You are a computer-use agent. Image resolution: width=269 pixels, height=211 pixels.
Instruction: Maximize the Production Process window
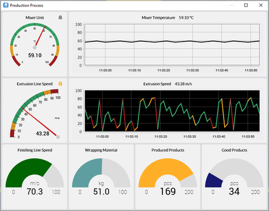click(246, 5)
